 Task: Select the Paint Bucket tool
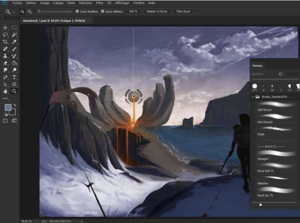tap(14, 63)
